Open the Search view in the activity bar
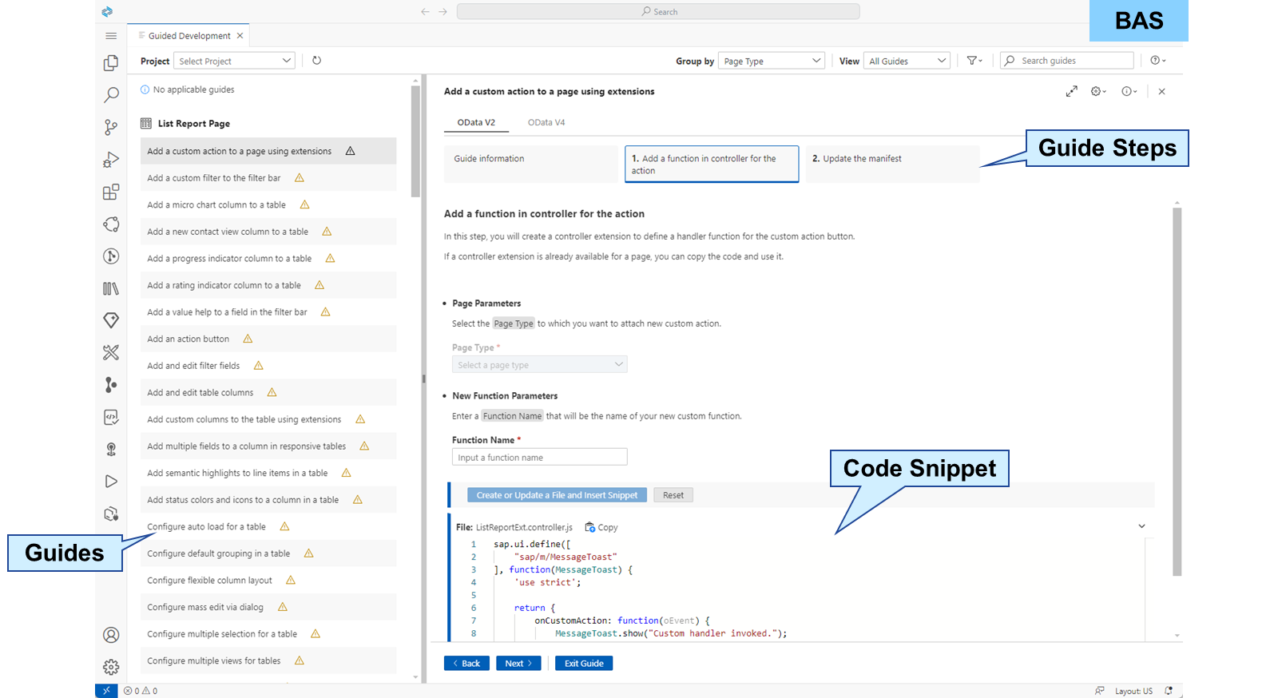Viewport: 1278px width, 698px height. click(x=111, y=95)
